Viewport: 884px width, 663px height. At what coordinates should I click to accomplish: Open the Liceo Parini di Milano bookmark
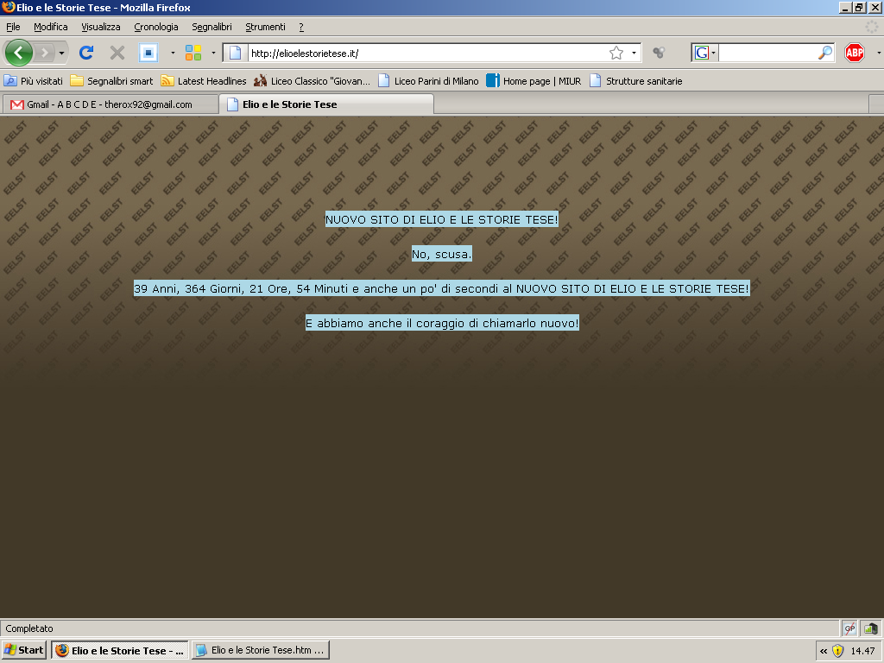click(428, 80)
